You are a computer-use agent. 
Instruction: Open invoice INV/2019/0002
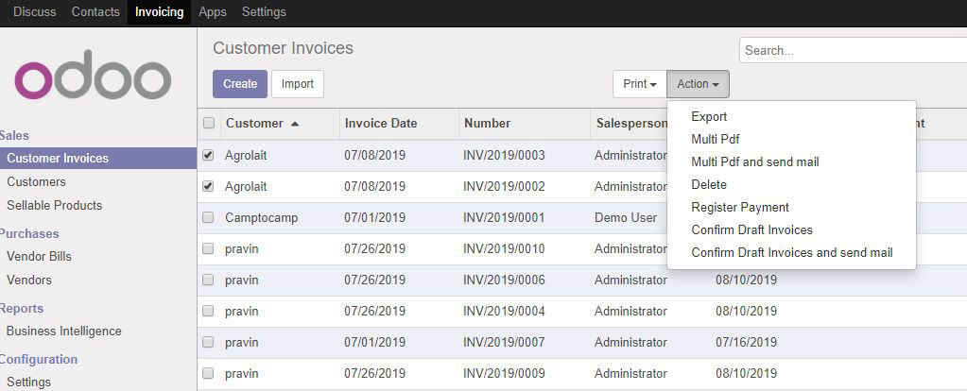505,186
